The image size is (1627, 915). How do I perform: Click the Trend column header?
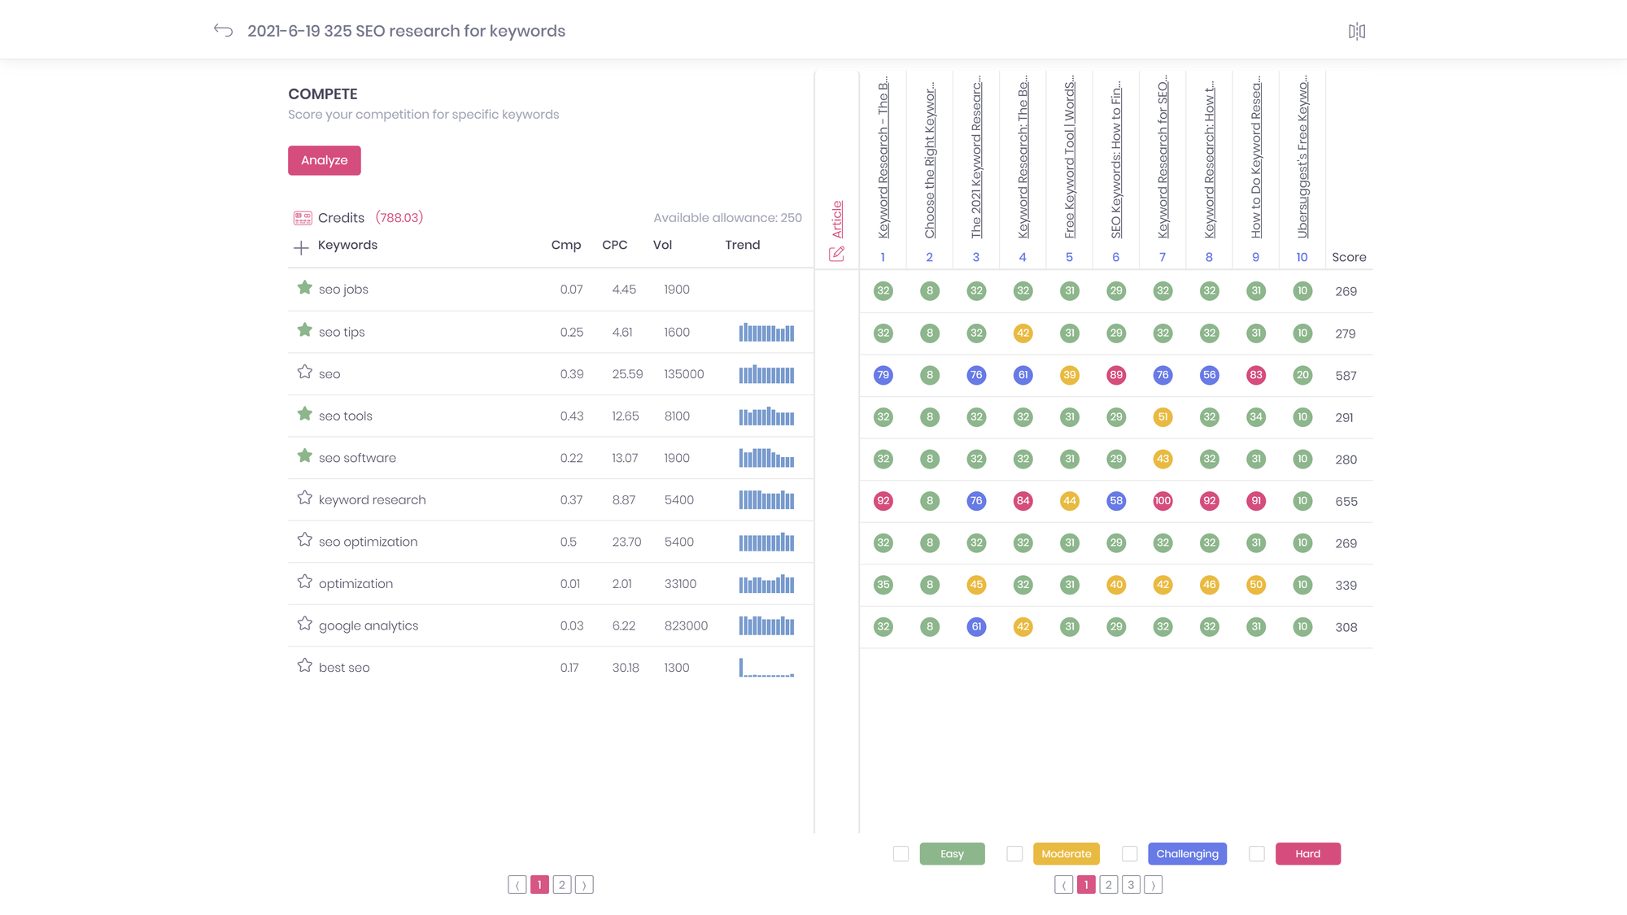(743, 245)
